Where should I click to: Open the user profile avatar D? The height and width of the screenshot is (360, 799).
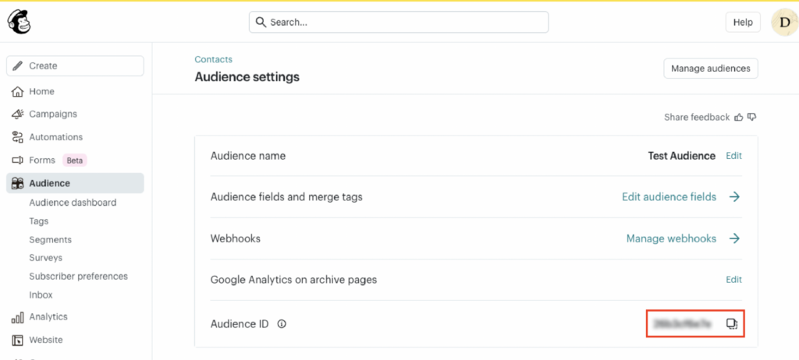(x=783, y=23)
